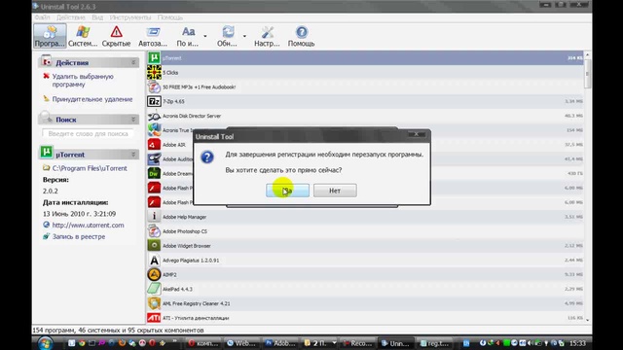The height and width of the screenshot is (350, 623).
Task: Select the Adobe Widget Browser icon
Action: tap(154, 246)
